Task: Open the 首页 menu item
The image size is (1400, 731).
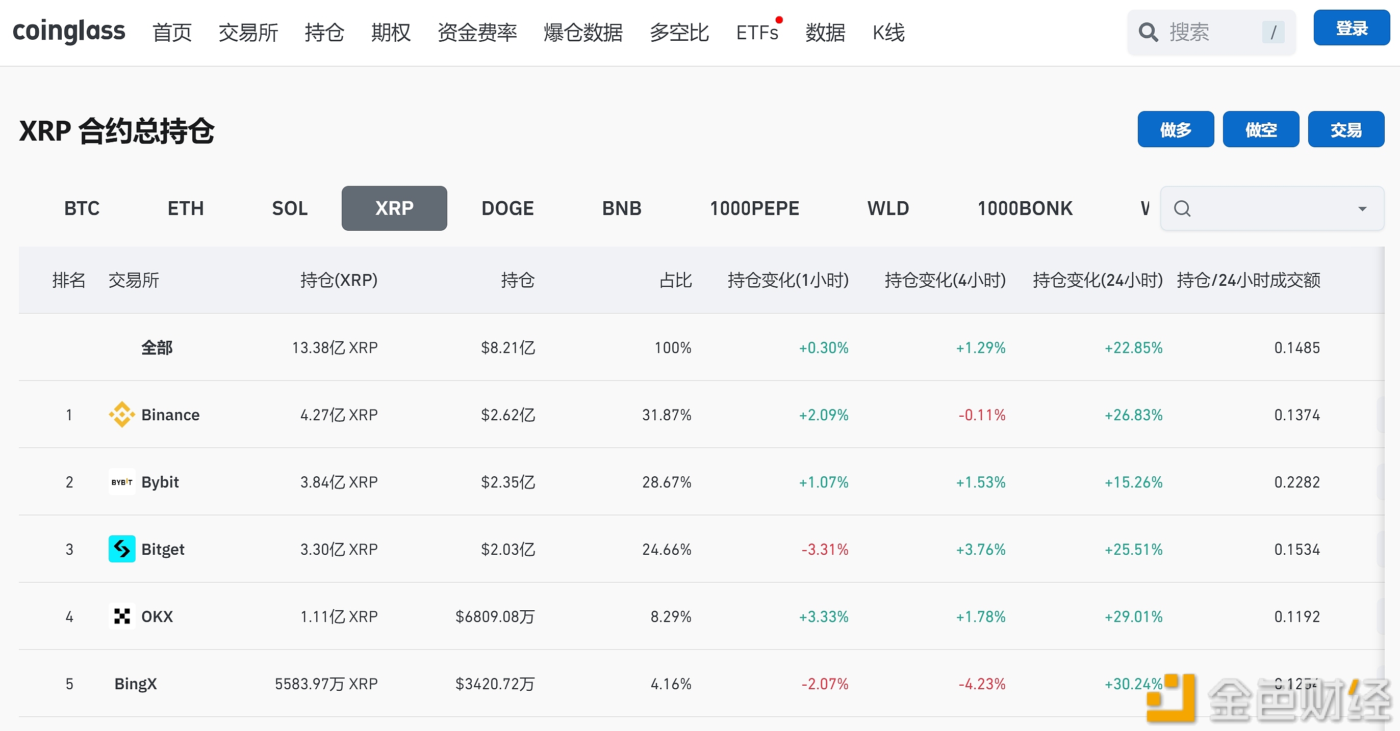Action: coord(172,32)
